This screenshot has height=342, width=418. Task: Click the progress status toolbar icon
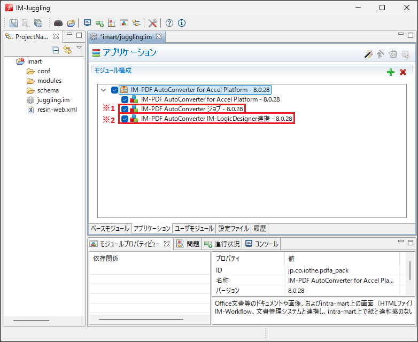[x=99, y=24]
